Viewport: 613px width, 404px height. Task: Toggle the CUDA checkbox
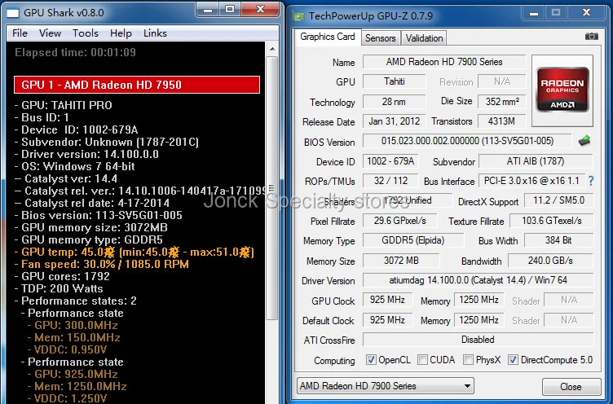point(422,359)
